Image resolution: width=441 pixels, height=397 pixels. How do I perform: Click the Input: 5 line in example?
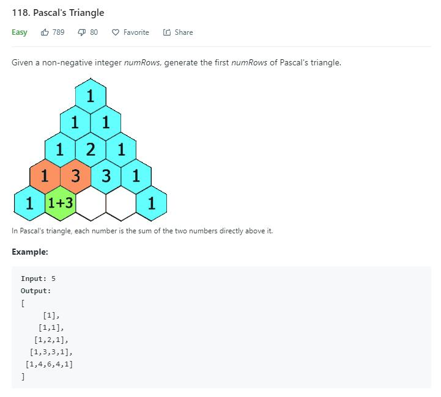[x=39, y=279]
